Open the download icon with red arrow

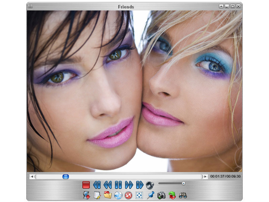point(86,195)
